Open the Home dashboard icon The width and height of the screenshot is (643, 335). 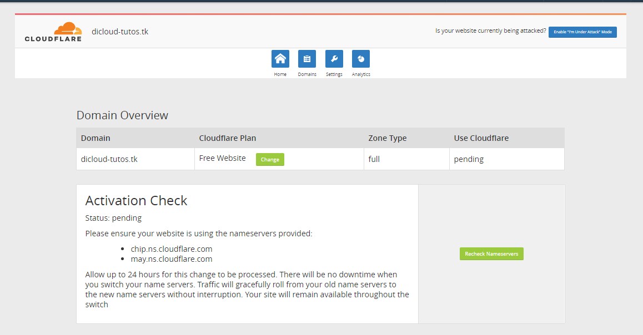click(x=280, y=58)
